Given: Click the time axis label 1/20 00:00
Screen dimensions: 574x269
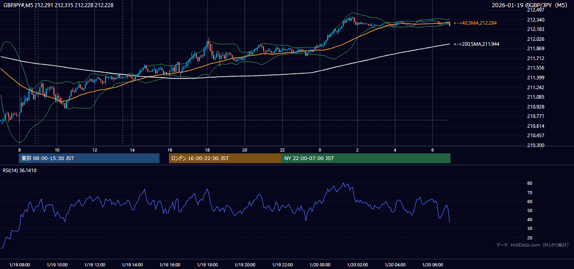Looking at the screenshot, I should coord(320,265).
